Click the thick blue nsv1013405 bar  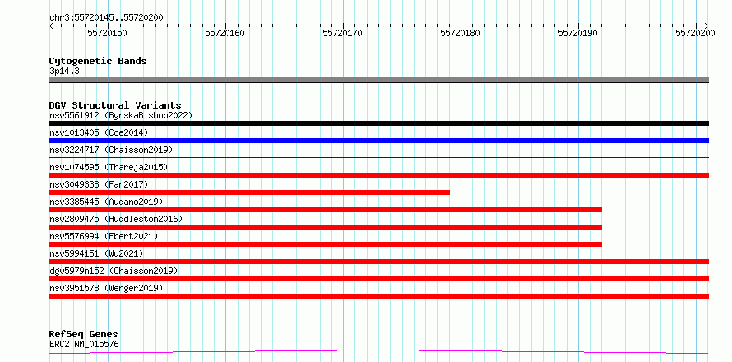(x=378, y=141)
